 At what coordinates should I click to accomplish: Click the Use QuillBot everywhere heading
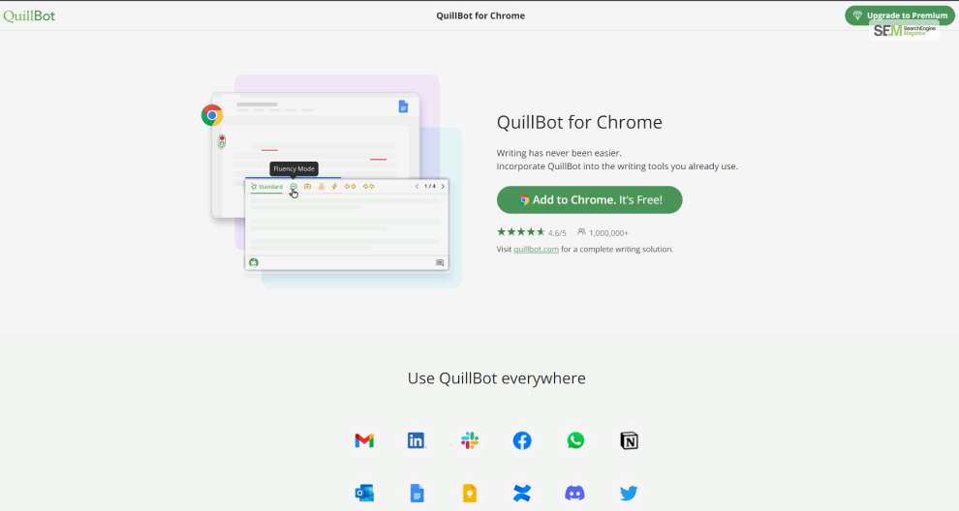(x=497, y=378)
